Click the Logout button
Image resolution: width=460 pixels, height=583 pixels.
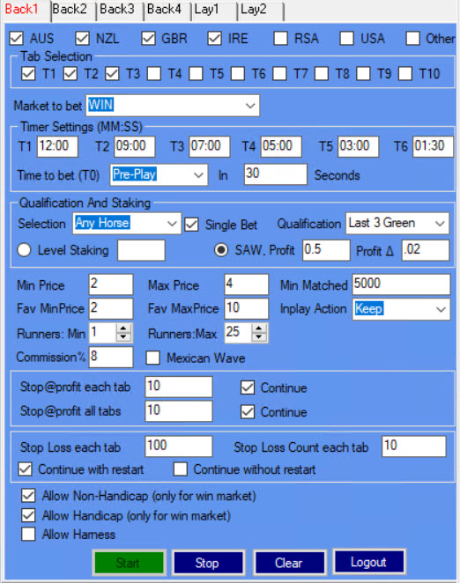tap(369, 562)
